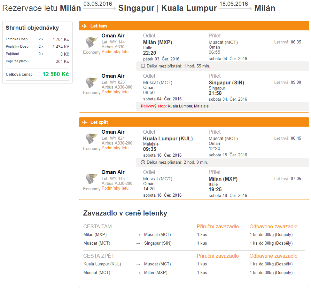311x291 pixels.
Task: Click Kuala Lumpur (KUL) departure in Let zpět
Action: click(x=168, y=139)
